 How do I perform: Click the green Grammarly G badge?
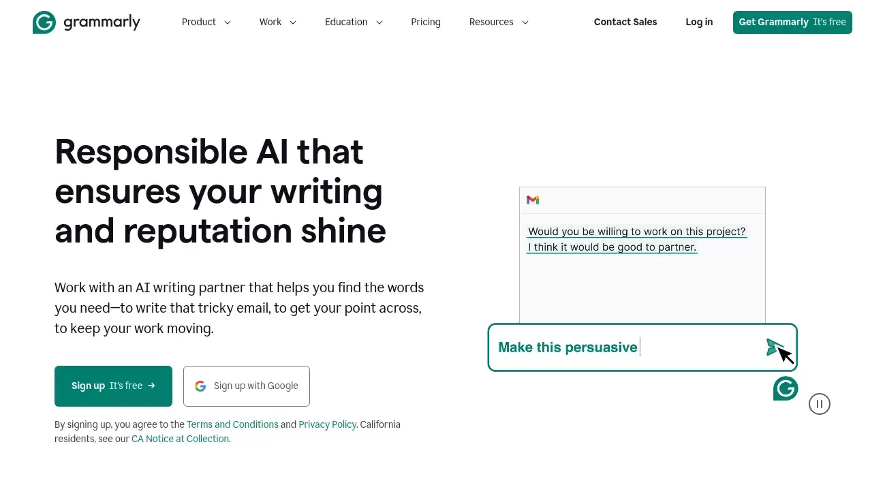(x=785, y=388)
